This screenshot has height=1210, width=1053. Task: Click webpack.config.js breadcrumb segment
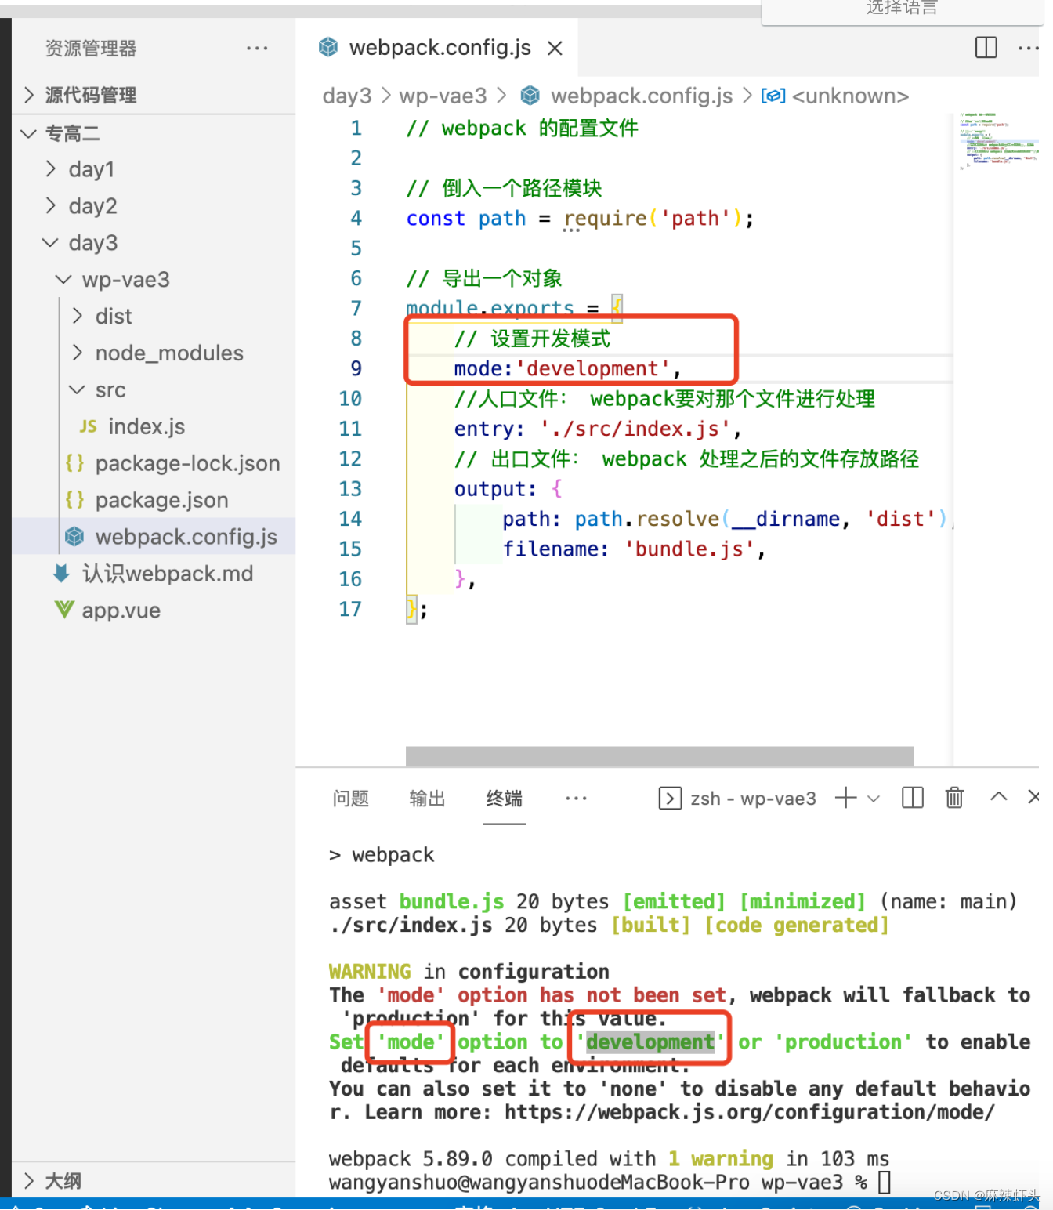(642, 96)
